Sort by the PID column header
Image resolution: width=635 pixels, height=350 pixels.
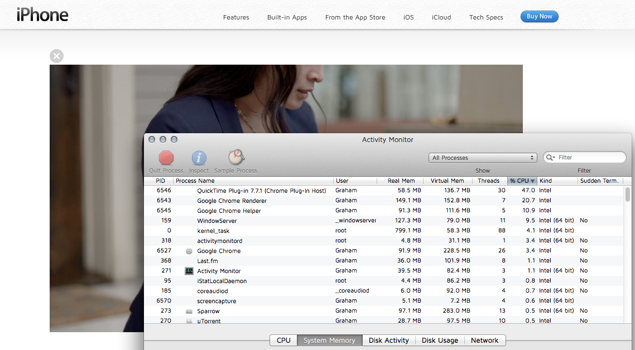[x=160, y=181]
